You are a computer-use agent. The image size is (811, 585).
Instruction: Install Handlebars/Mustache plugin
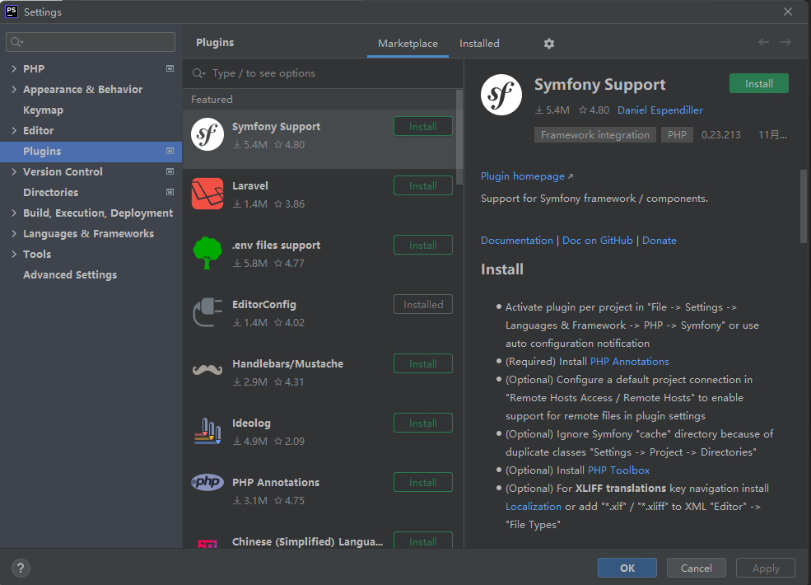[423, 363]
